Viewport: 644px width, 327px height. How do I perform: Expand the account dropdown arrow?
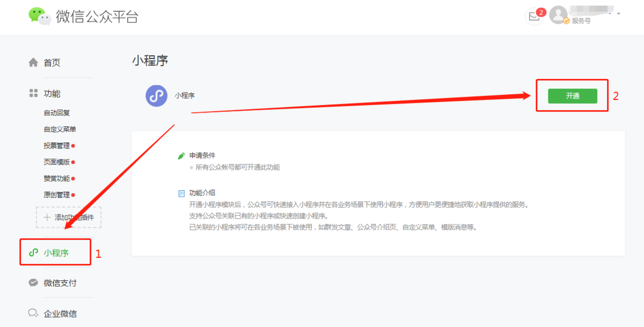(x=619, y=13)
